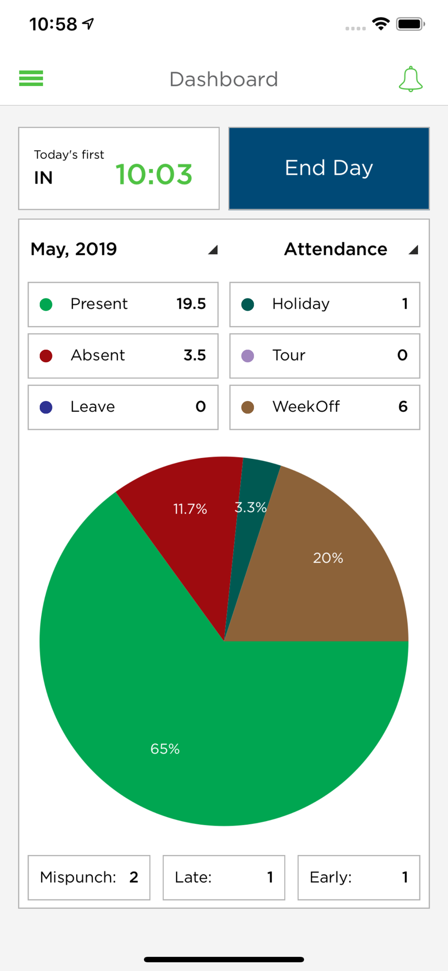Tap the location arrow in status bar
The image size is (448, 971).
pos(88,23)
